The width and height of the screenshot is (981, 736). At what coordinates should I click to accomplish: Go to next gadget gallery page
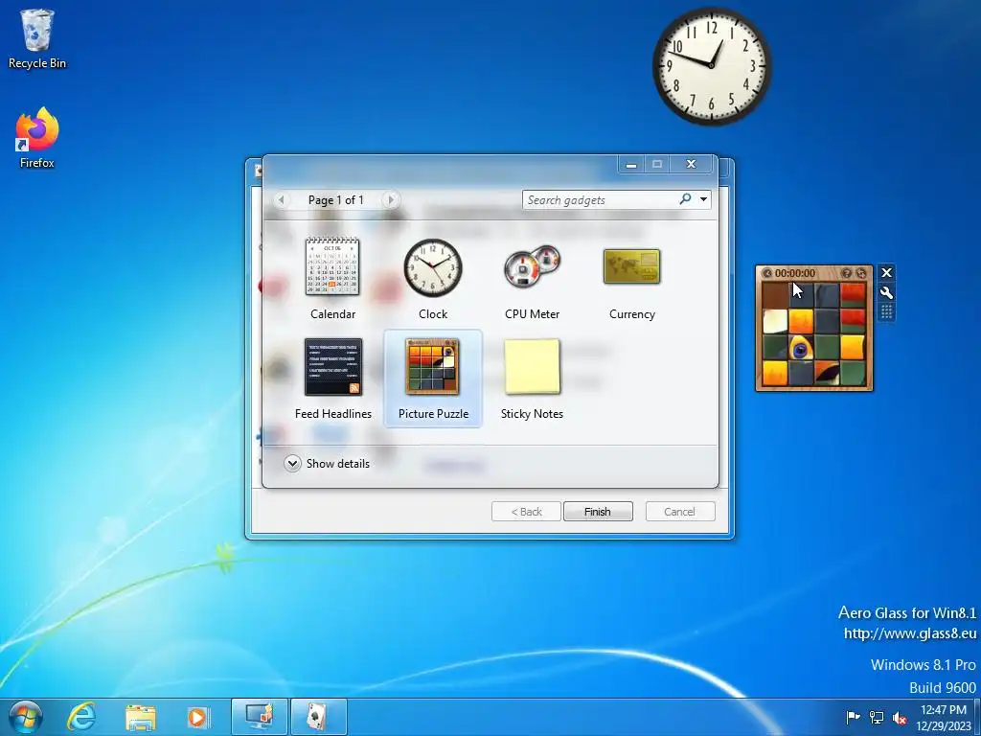tap(391, 199)
